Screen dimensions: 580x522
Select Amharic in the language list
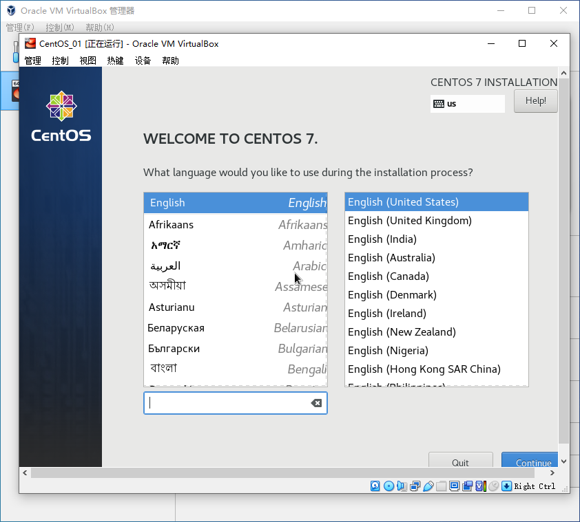[x=236, y=246]
